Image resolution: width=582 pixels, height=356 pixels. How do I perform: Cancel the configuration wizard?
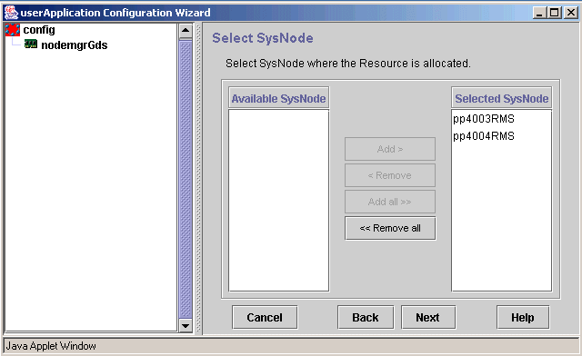[265, 318]
